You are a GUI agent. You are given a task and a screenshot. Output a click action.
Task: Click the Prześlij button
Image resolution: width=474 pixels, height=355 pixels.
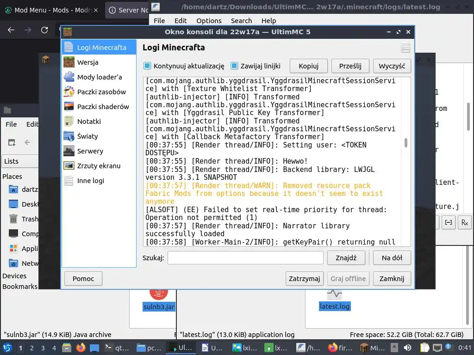click(x=350, y=66)
